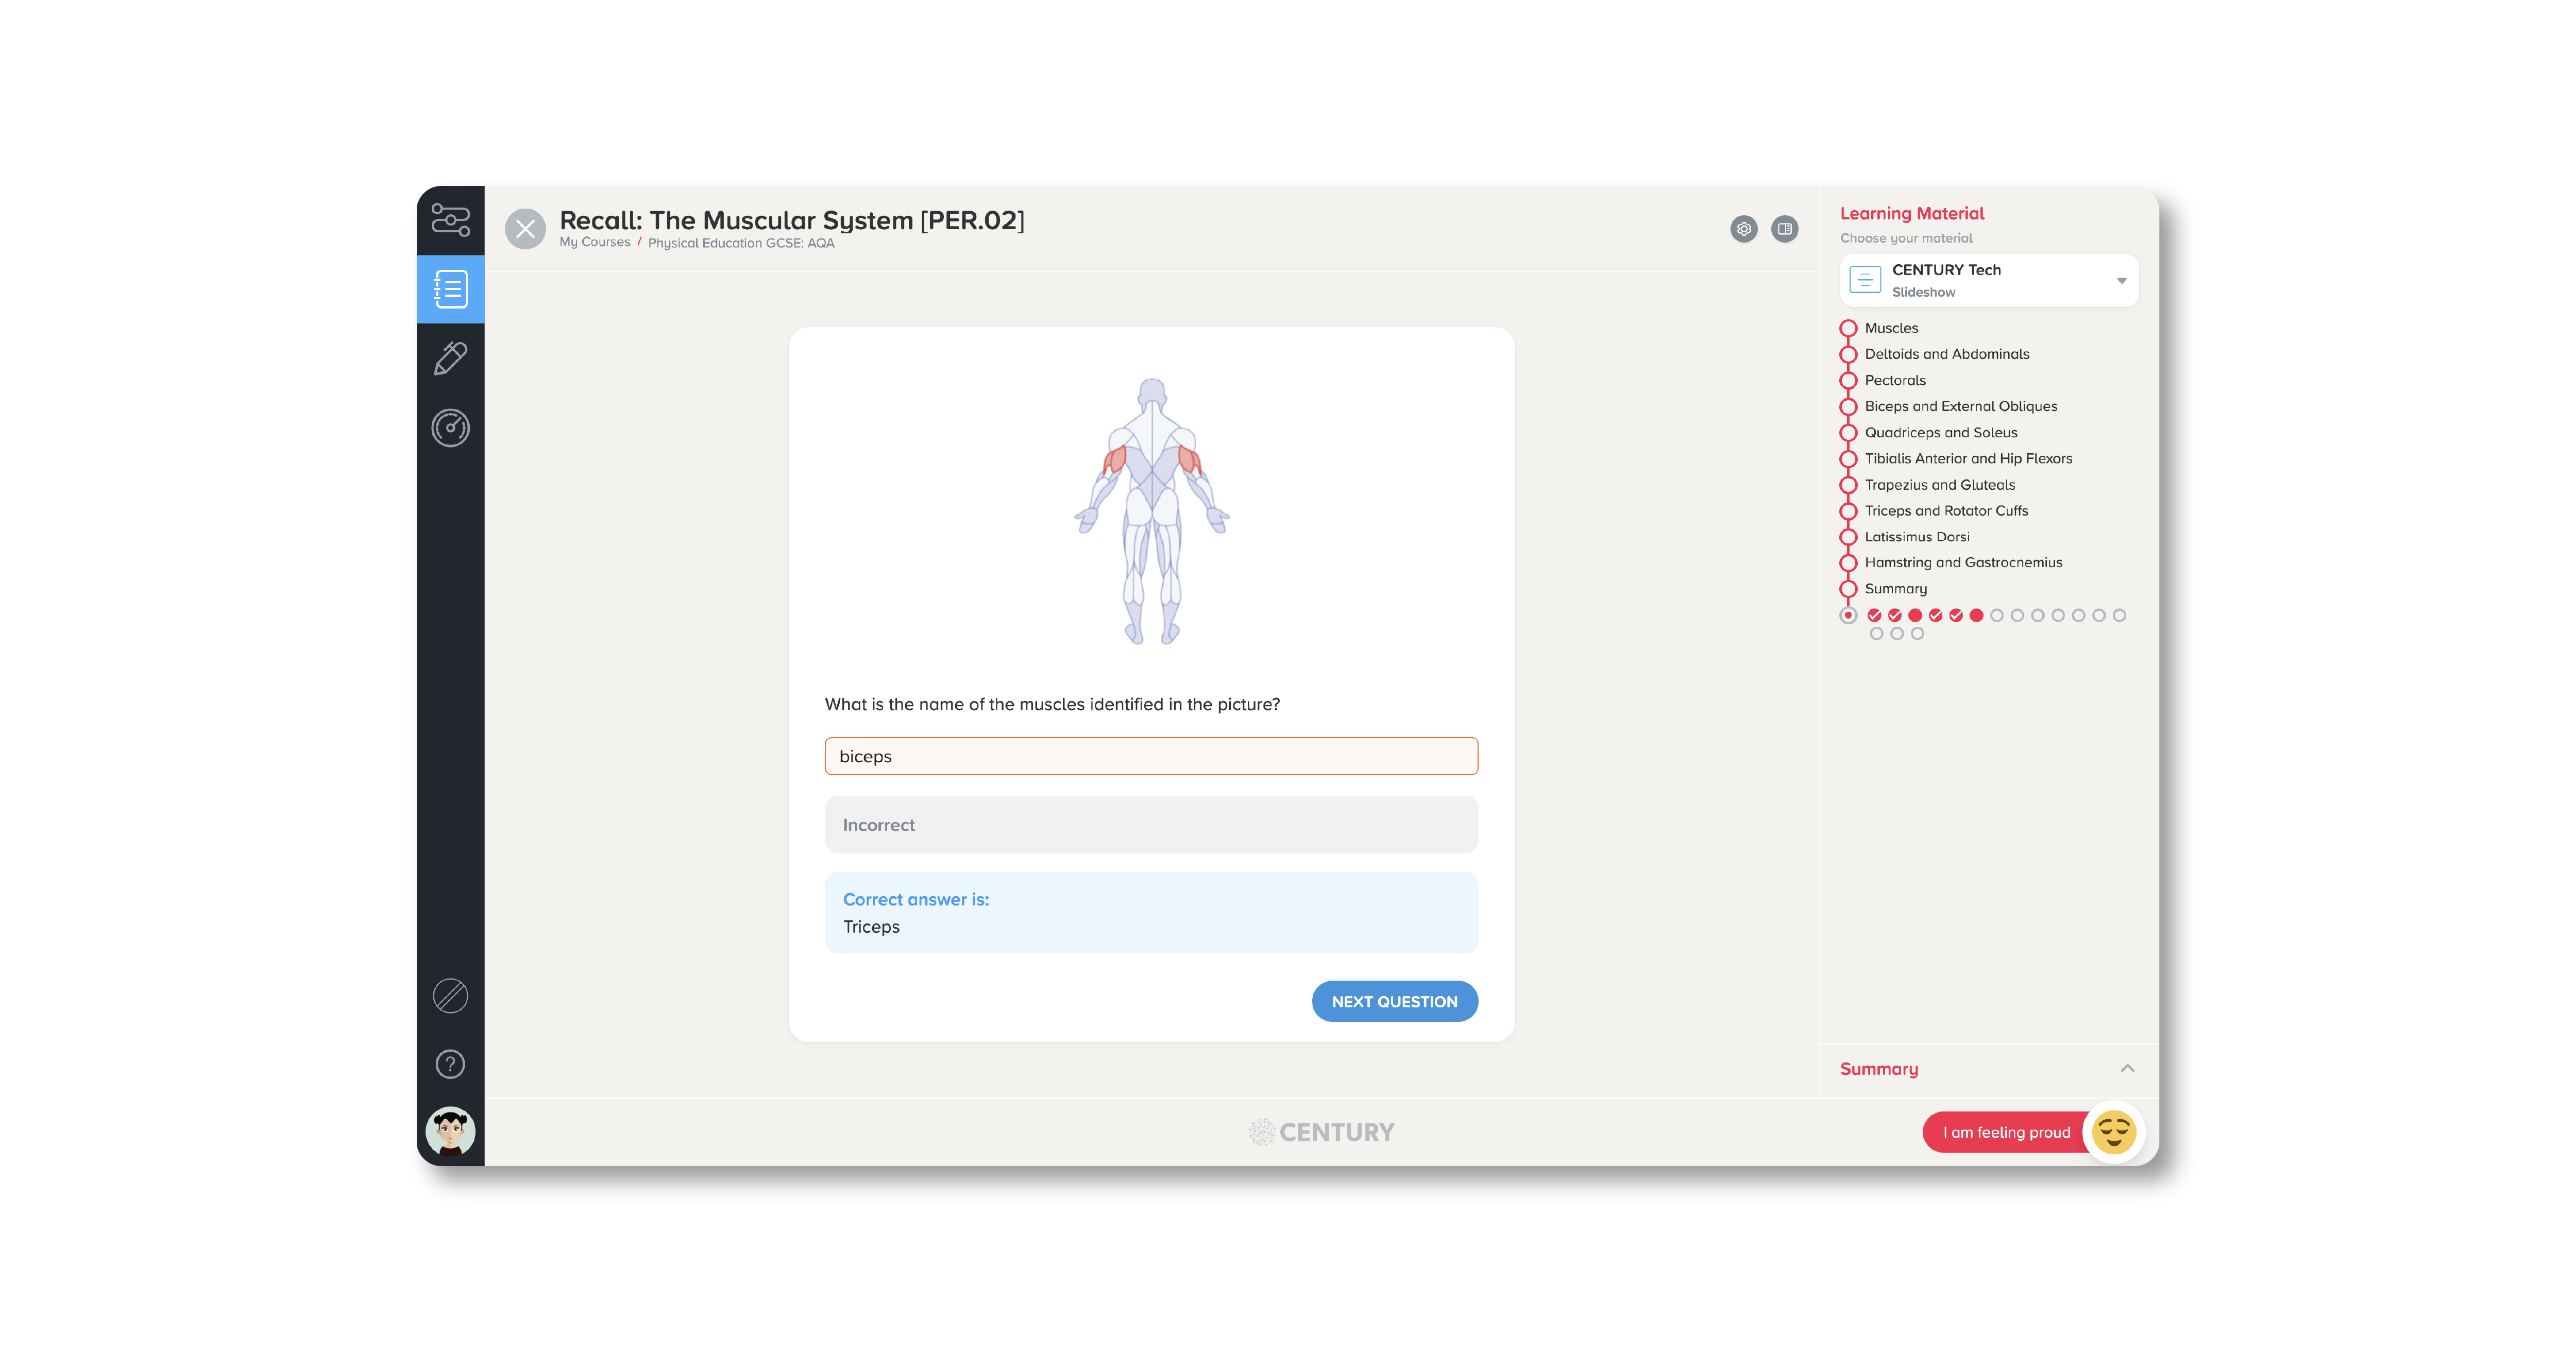The height and width of the screenshot is (1352, 2576).
Task: Select the circle marker beside Latissimus Dorsi
Action: coord(1848,536)
